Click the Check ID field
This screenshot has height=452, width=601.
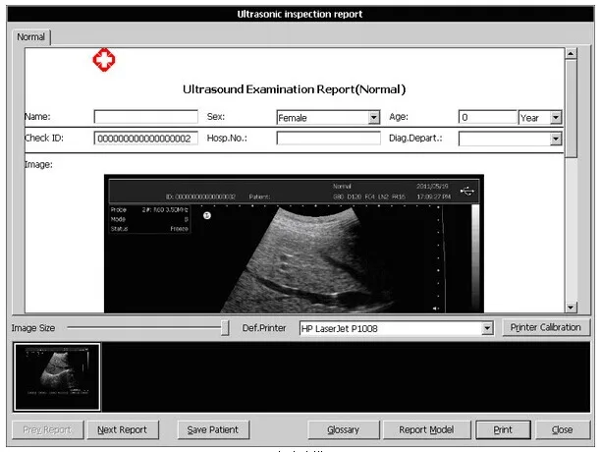[x=146, y=139]
